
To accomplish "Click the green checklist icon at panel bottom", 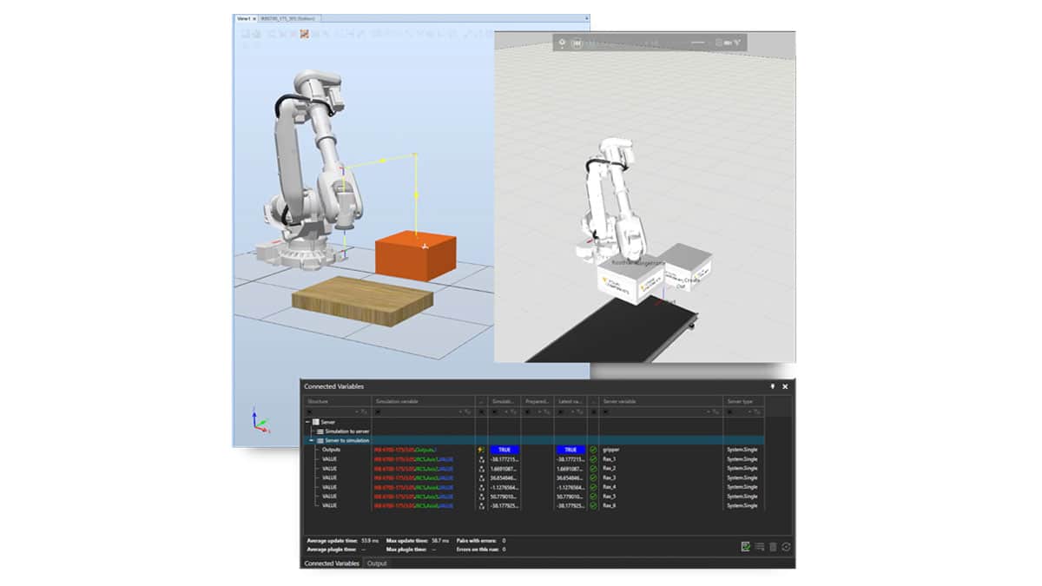I will point(746,546).
